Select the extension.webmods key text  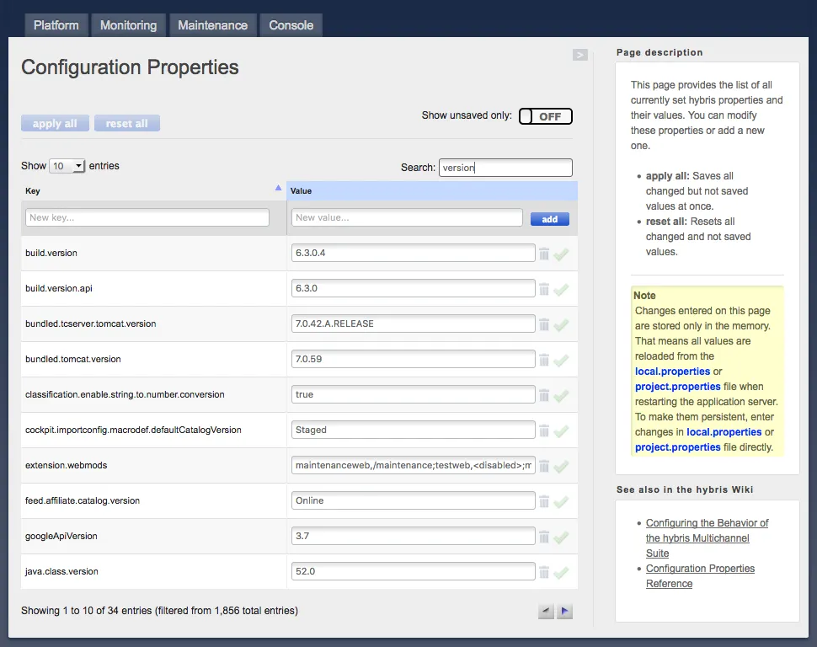click(67, 465)
